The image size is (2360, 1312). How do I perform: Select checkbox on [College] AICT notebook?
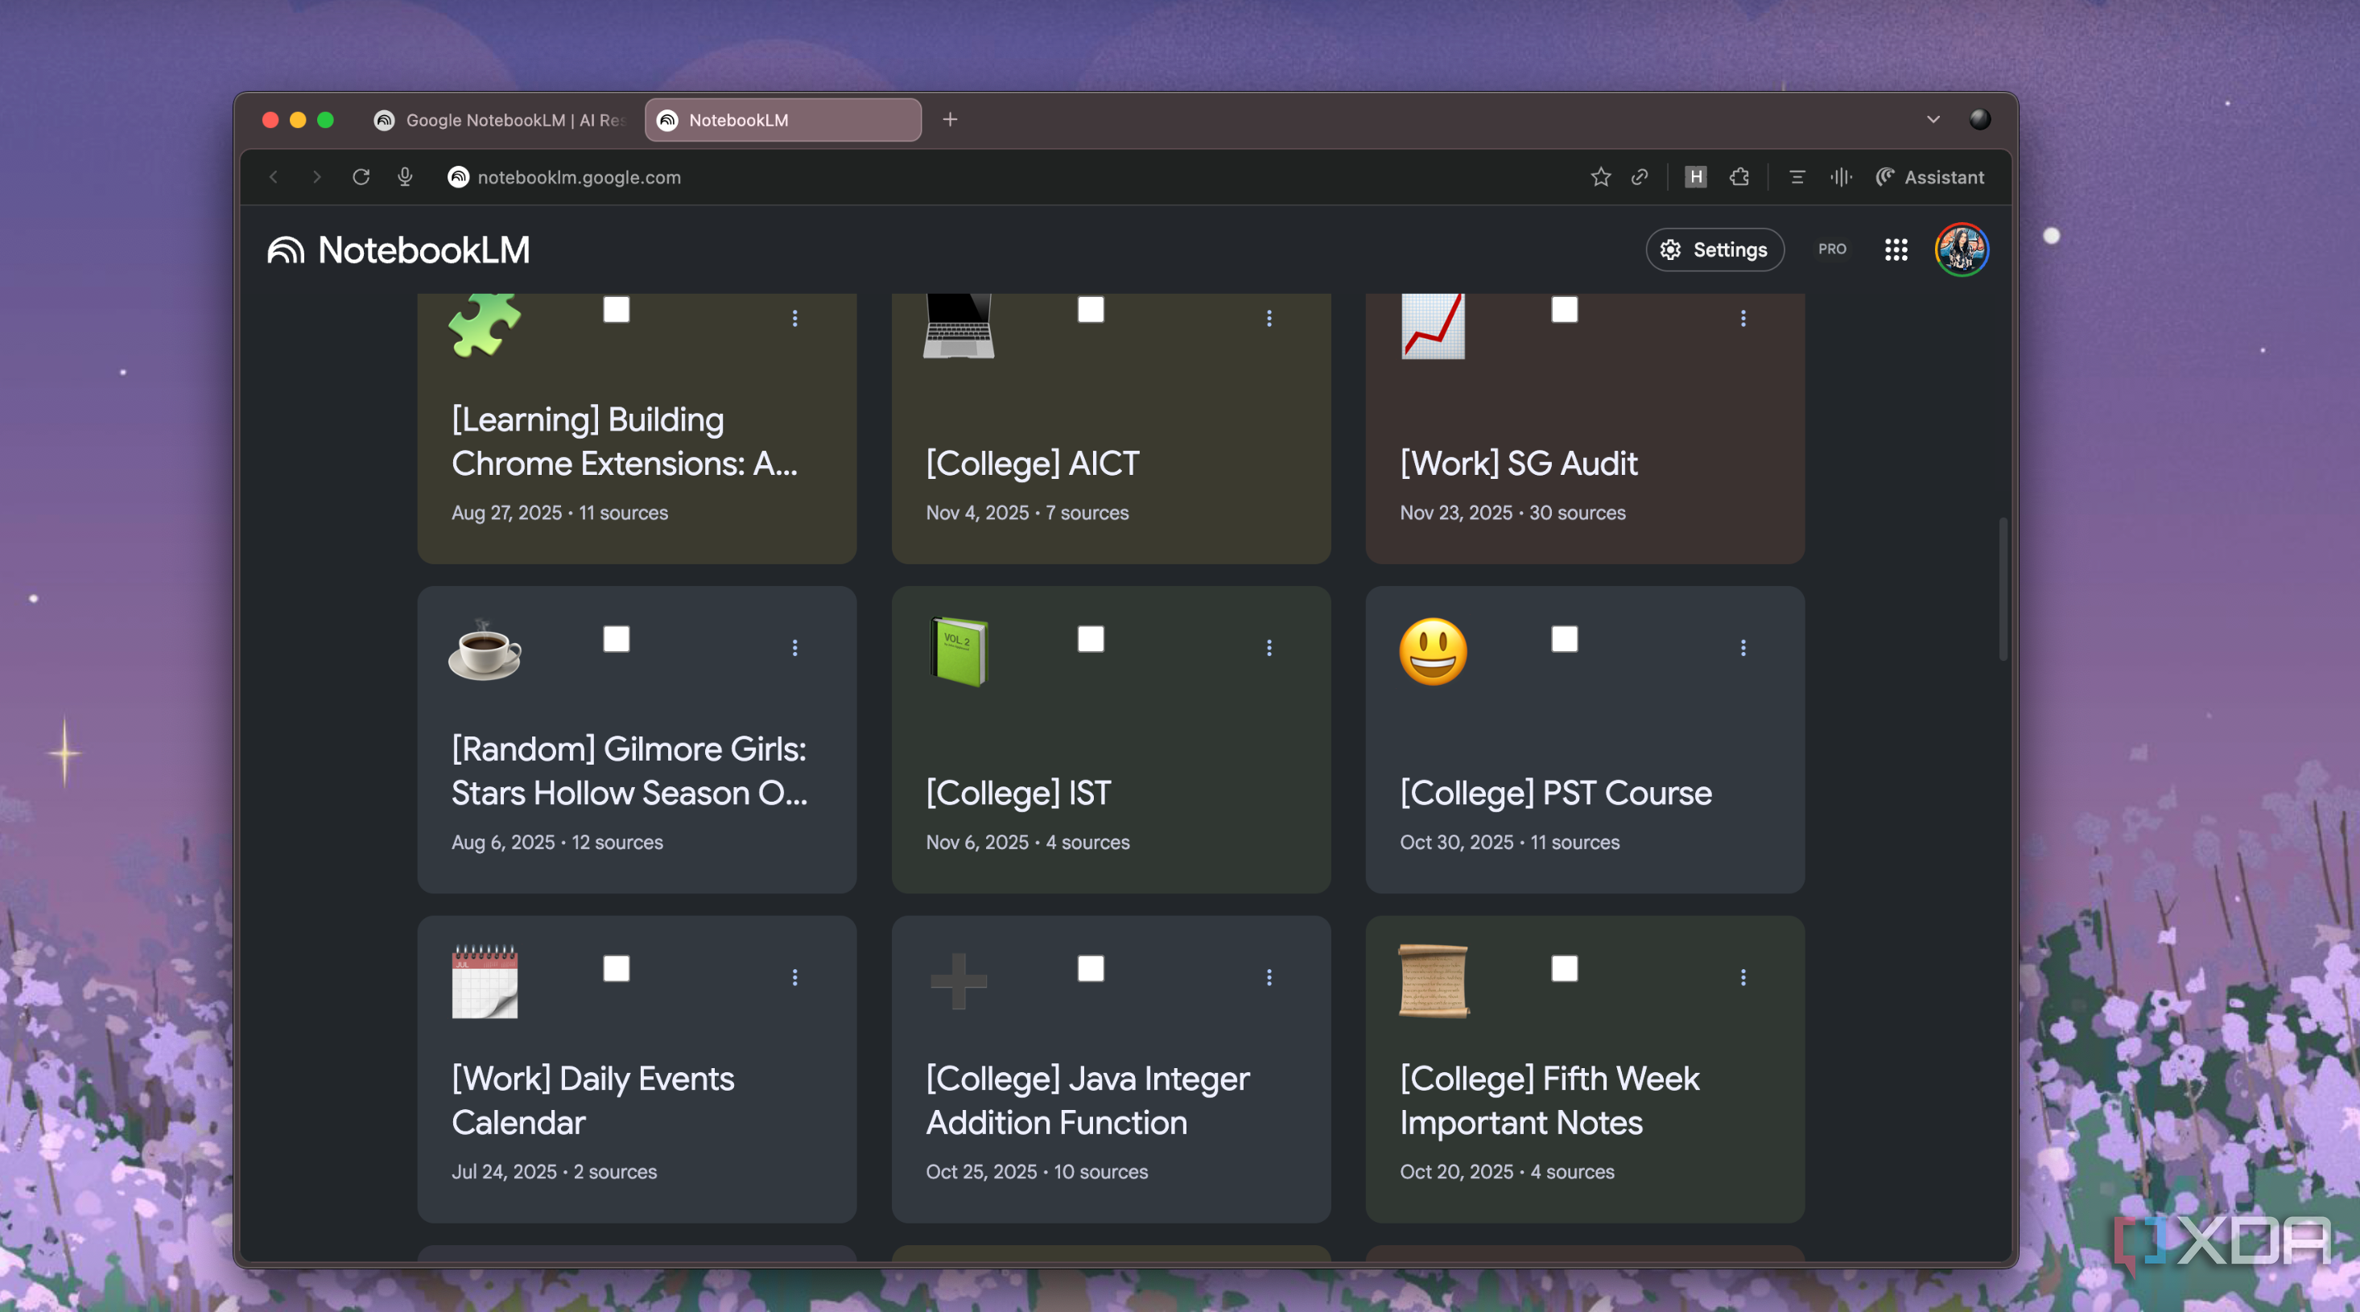click(x=1090, y=310)
